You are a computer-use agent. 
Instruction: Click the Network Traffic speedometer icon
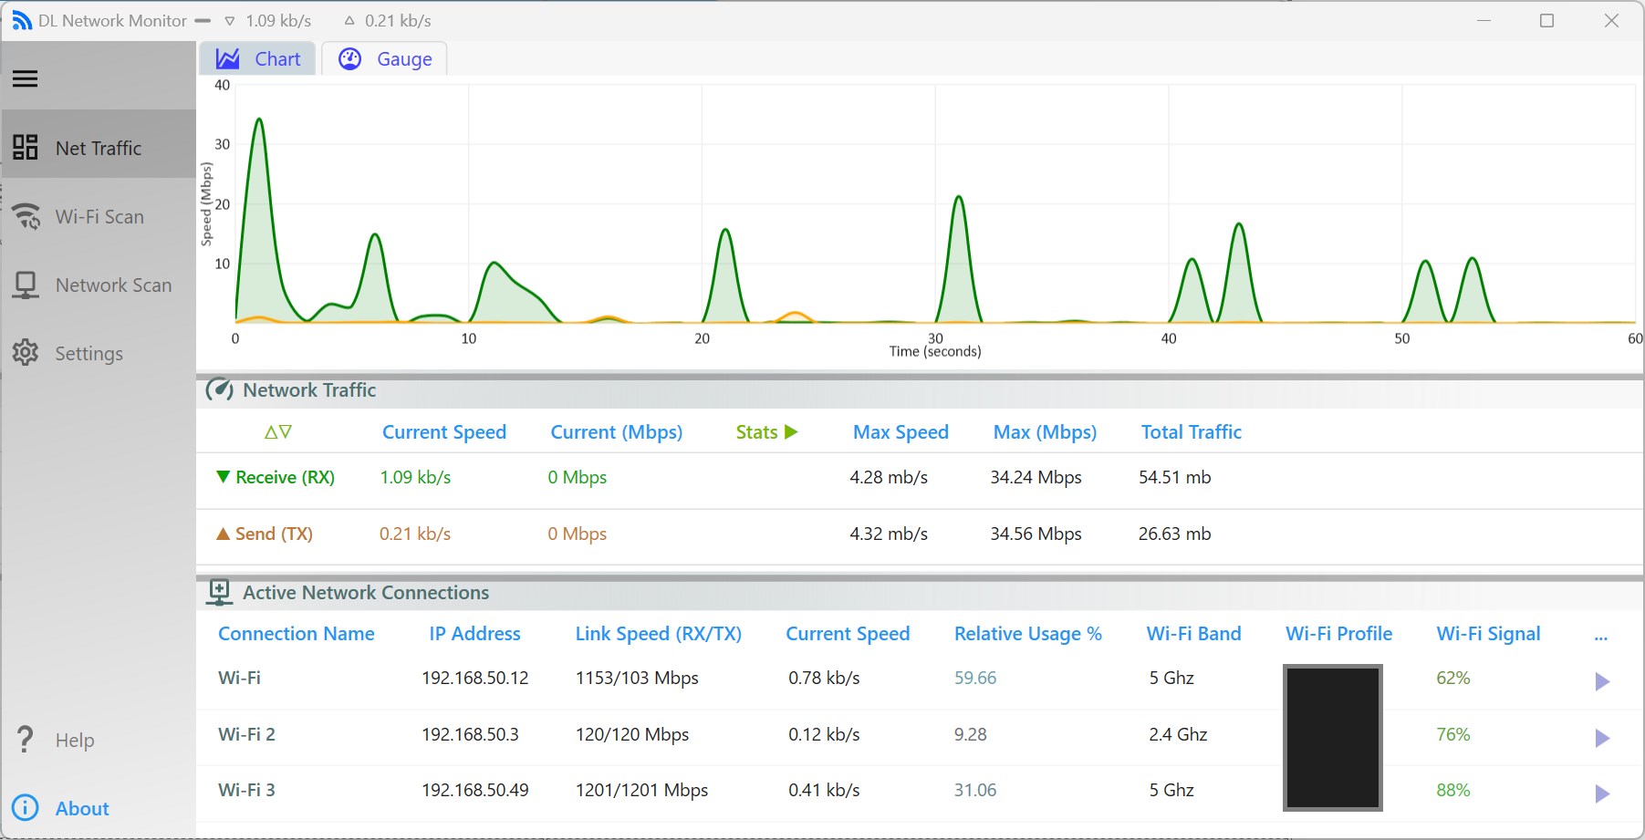pyautogui.click(x=219, y=389)
